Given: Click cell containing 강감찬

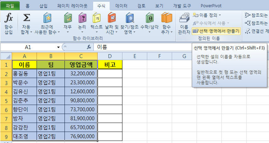Looking at the screenshot, I should click(24, 127).
